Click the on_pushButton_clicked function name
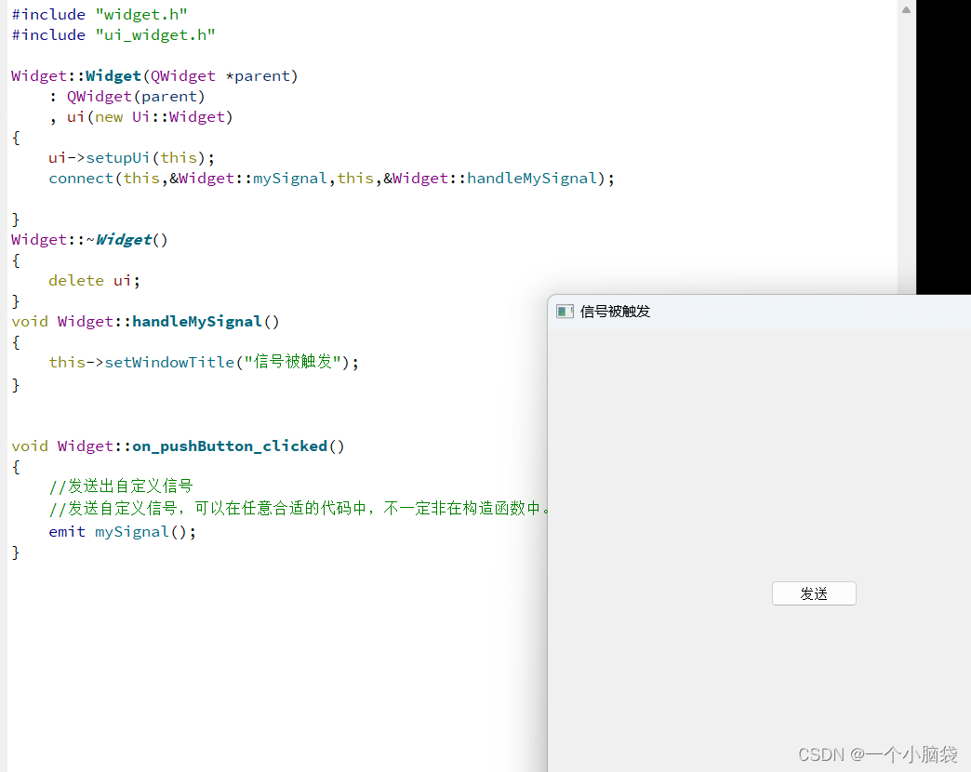This screenshot has width=971, height=772. pos(230,446)
